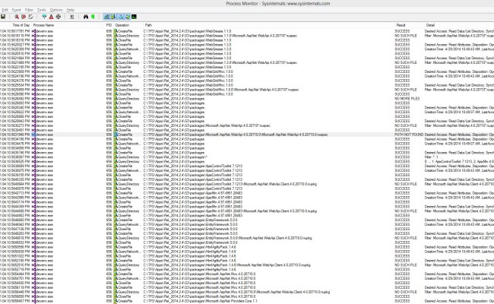The height and width of the screenshot is (304, 494).
Task: Click the Time of Day column header
Action: [x=21, y=25]
